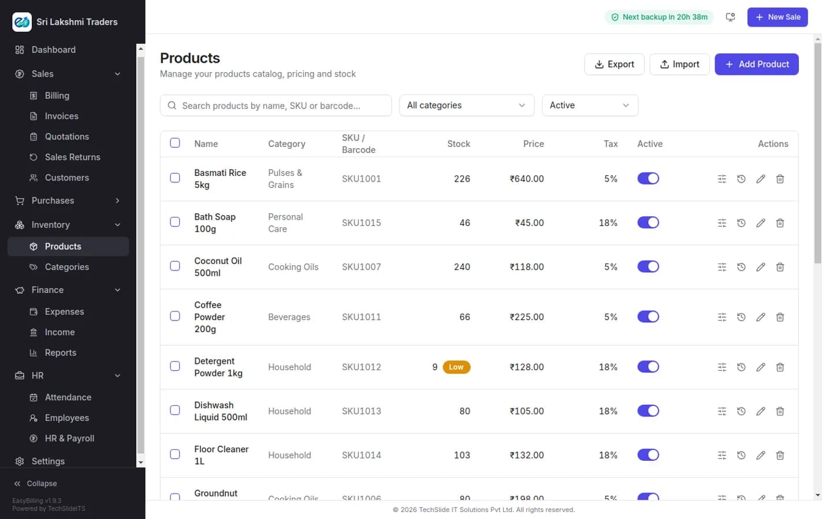
Task: Delete Bath Soap 100g via trash icon
Action: coord(780,223)
